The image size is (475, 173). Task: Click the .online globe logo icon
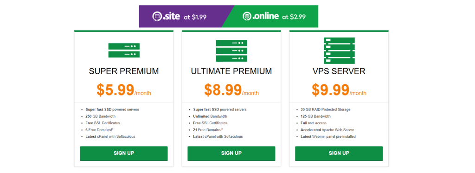point(247,16)
